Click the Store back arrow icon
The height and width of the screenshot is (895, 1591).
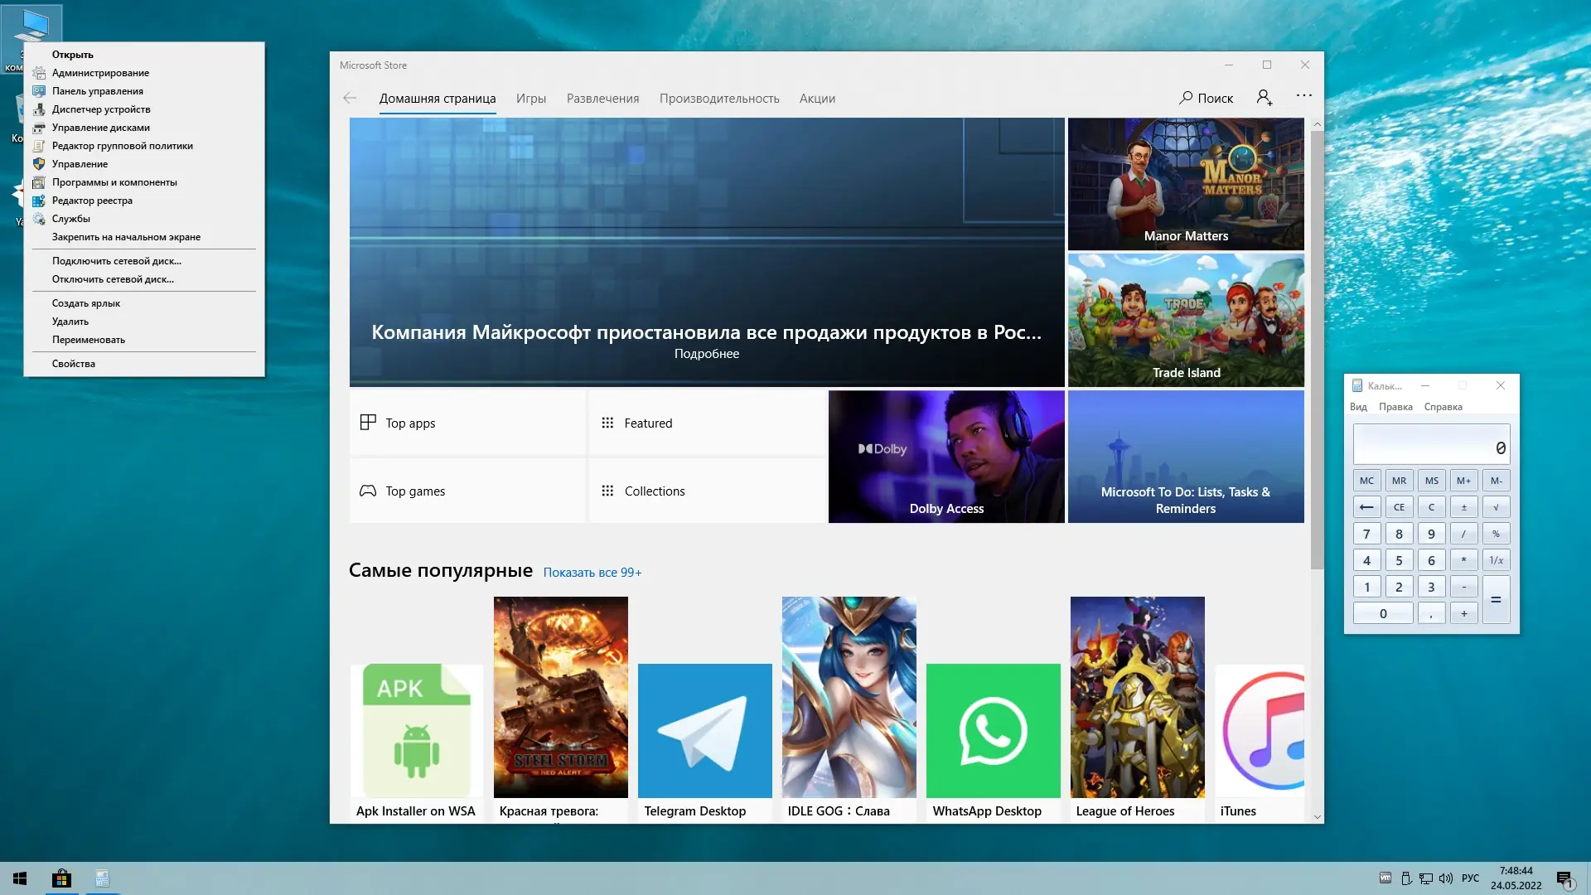[350, 98]
